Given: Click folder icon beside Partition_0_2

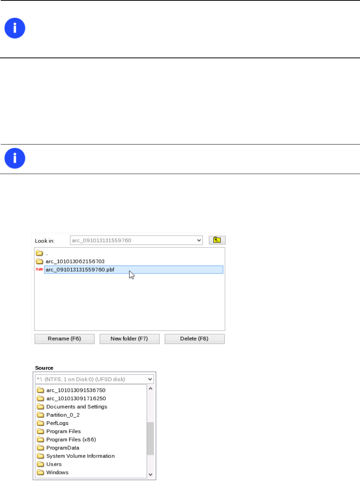Looking at the screenshot, I should tap(40, 415).
